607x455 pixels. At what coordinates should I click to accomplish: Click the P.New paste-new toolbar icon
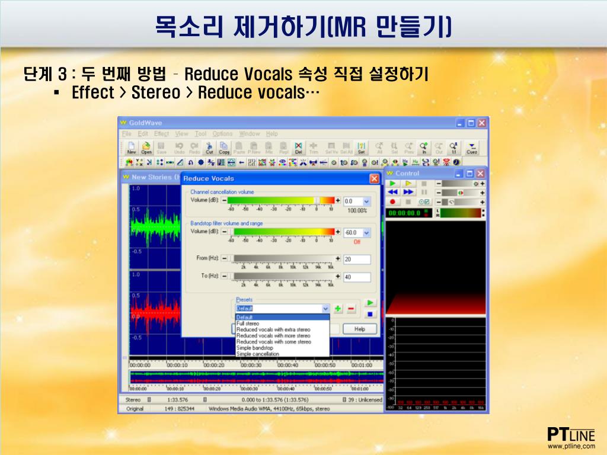coord(254,148)
